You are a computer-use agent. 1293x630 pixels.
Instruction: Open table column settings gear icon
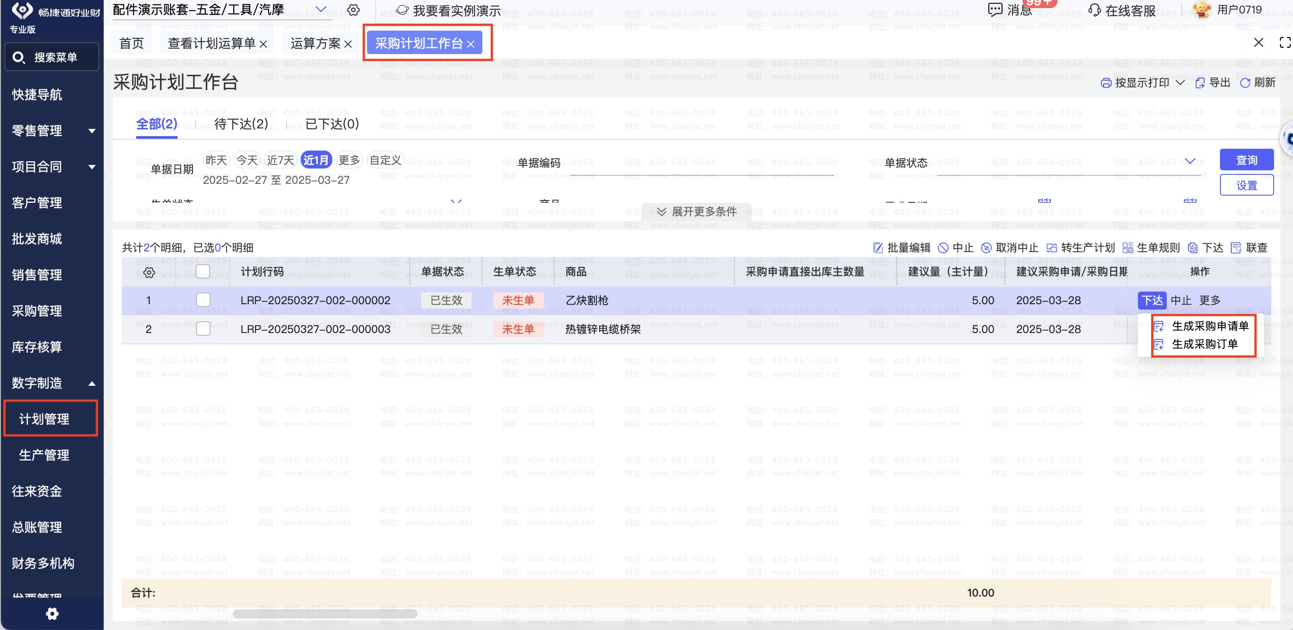click(149, 272)
